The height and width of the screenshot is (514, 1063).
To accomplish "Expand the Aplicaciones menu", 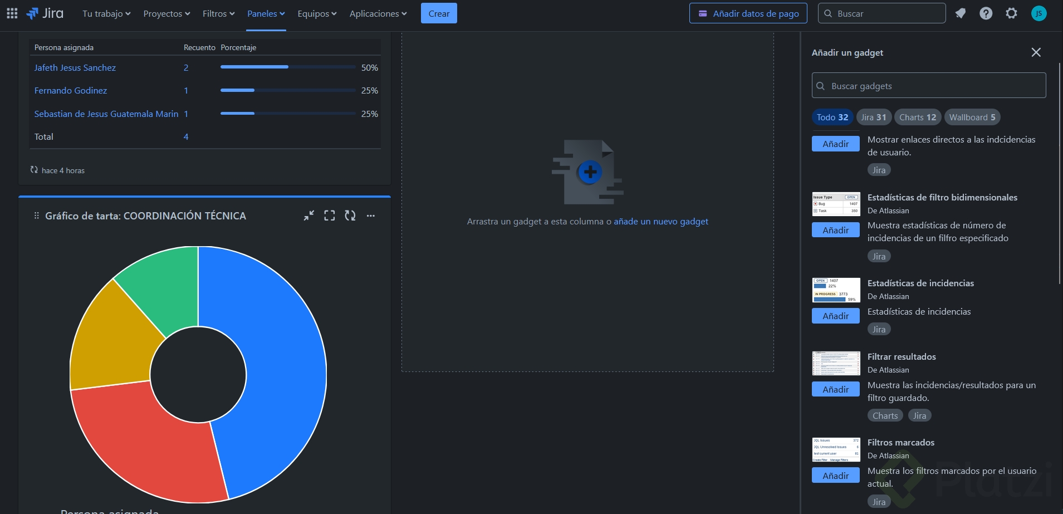I will [x=378, y=13].
